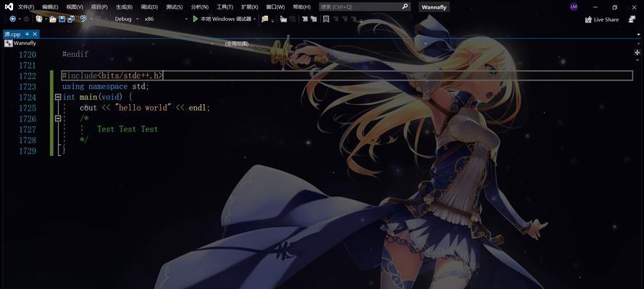Click the Live Share button
The image size is (644, 289).
click(602, 20)
